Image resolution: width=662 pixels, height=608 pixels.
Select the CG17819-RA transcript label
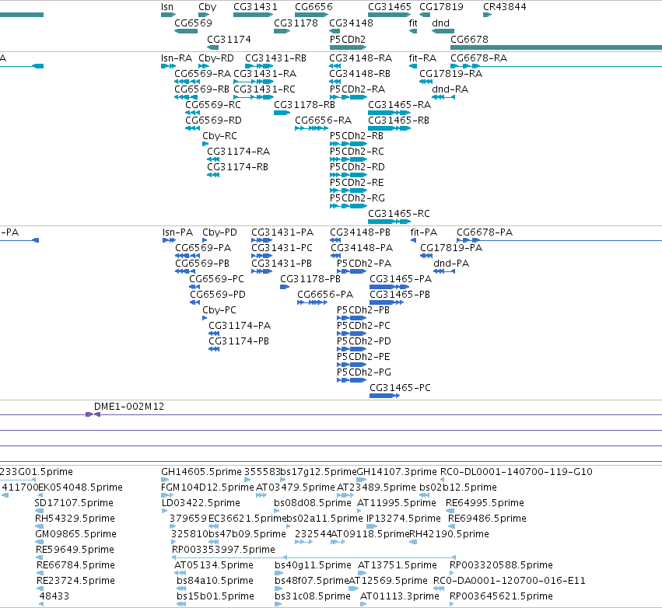tap(451, 73)
